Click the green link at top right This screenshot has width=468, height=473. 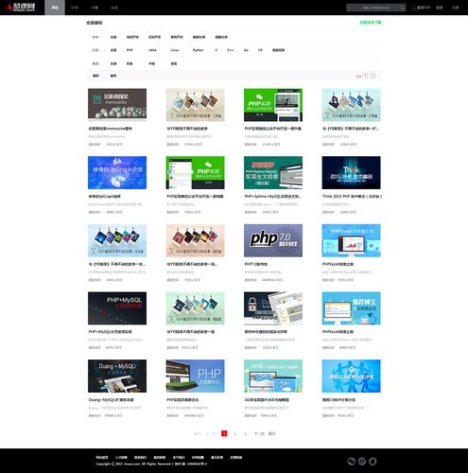tap(371, 23)
